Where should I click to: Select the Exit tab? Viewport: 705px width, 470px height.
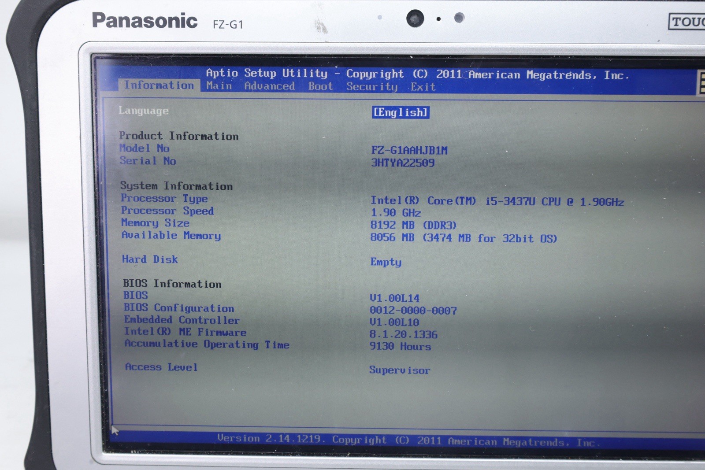click(423, 87)
